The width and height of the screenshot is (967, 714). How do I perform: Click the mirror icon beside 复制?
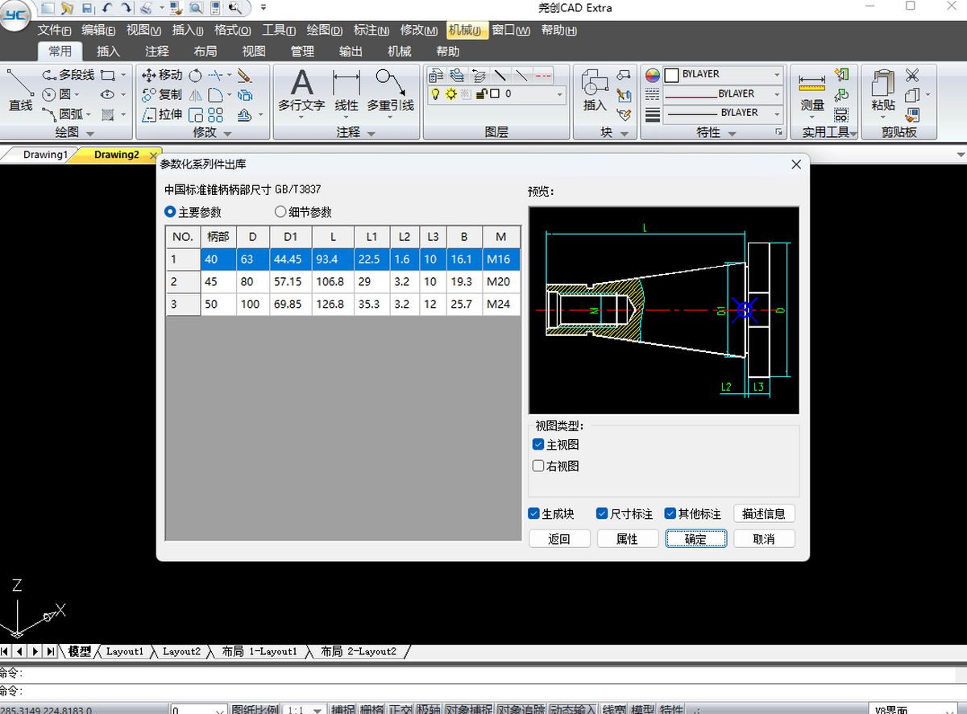(x=195, y=94)
